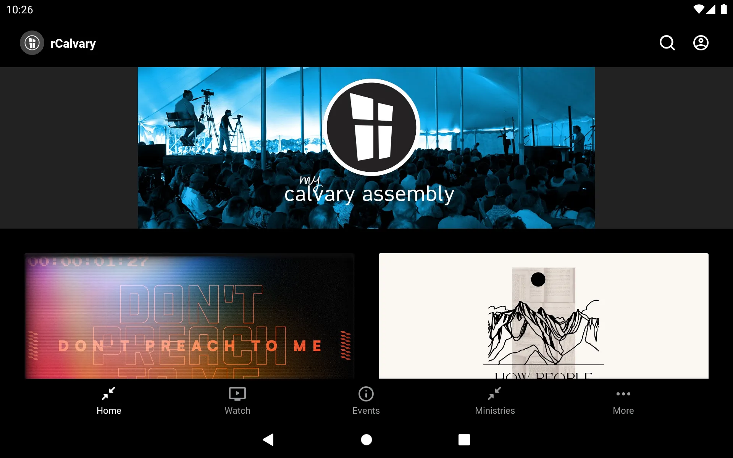Select the Events tab label
The height and width of the screenshot is (458, 733).
point(366,411)
